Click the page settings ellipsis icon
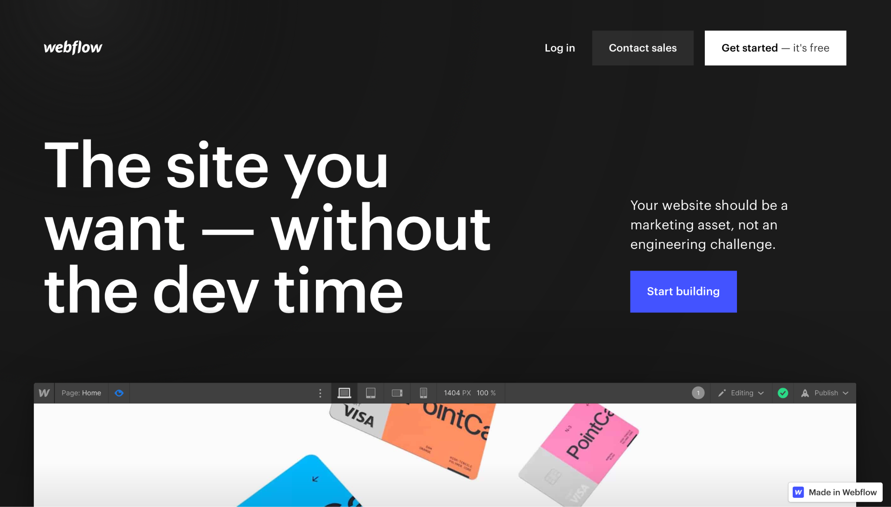891x507 pixels. (x=320, y=393)
